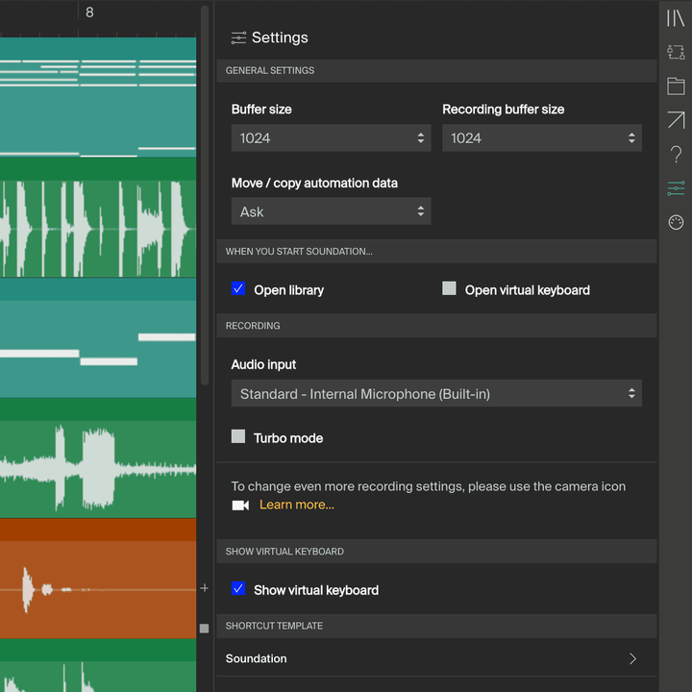Image resolution: width=692 pixels, height=692 pixels.
Task: Enable the Turbo mode checkbox
Action: (238, 436)
